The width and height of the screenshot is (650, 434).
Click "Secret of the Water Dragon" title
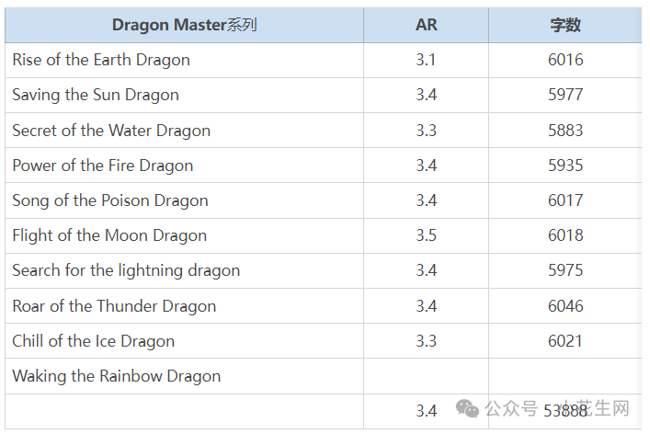pos(111,131)
